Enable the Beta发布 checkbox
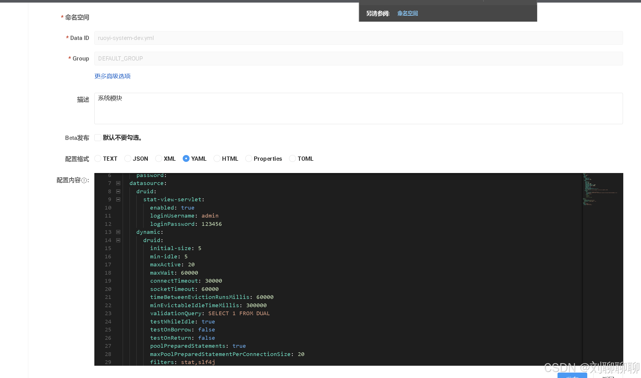This screenshot has width=641, height=378. click(x=98, y=138)
